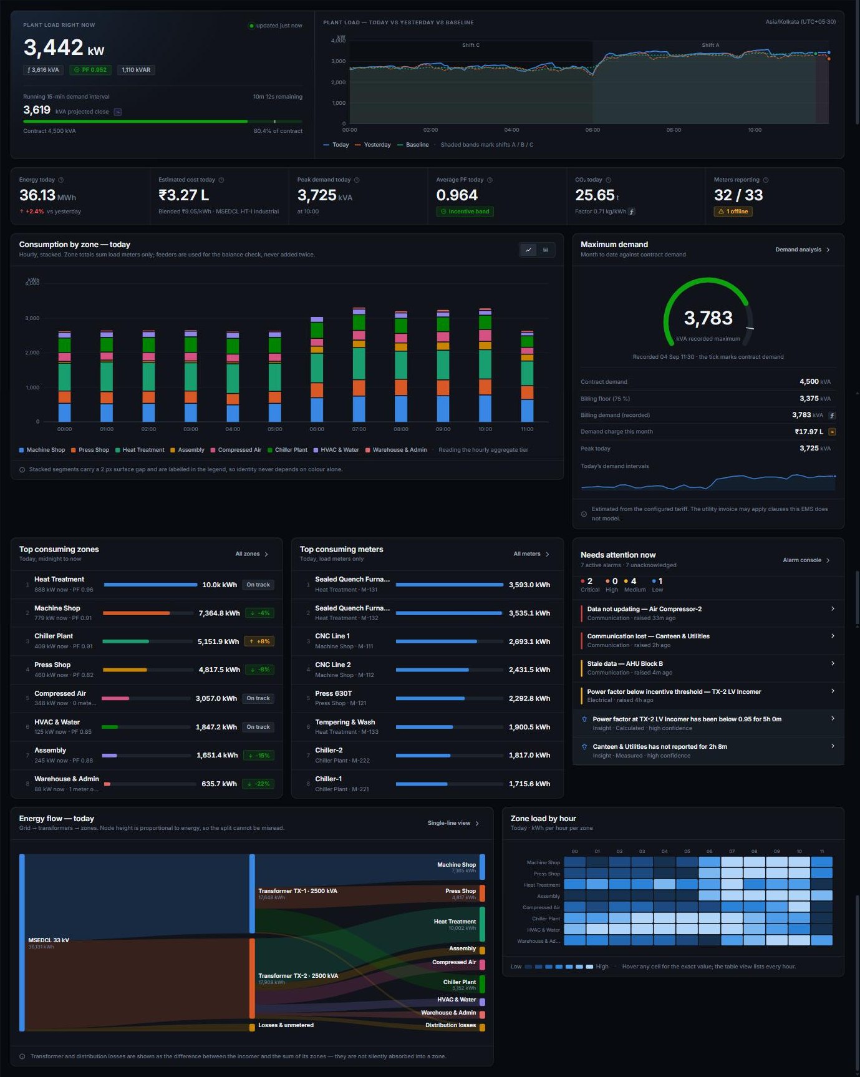Click the info icon beside transformer losses note
Screen dimensions: 860x1077
click(22, 1057)
